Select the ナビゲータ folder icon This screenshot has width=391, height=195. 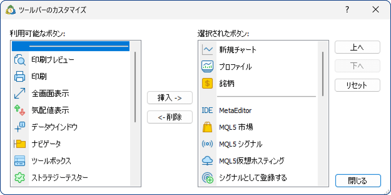pos(20,144)
